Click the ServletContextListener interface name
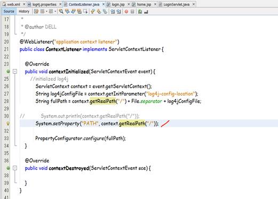 click(x=134, y=49)
